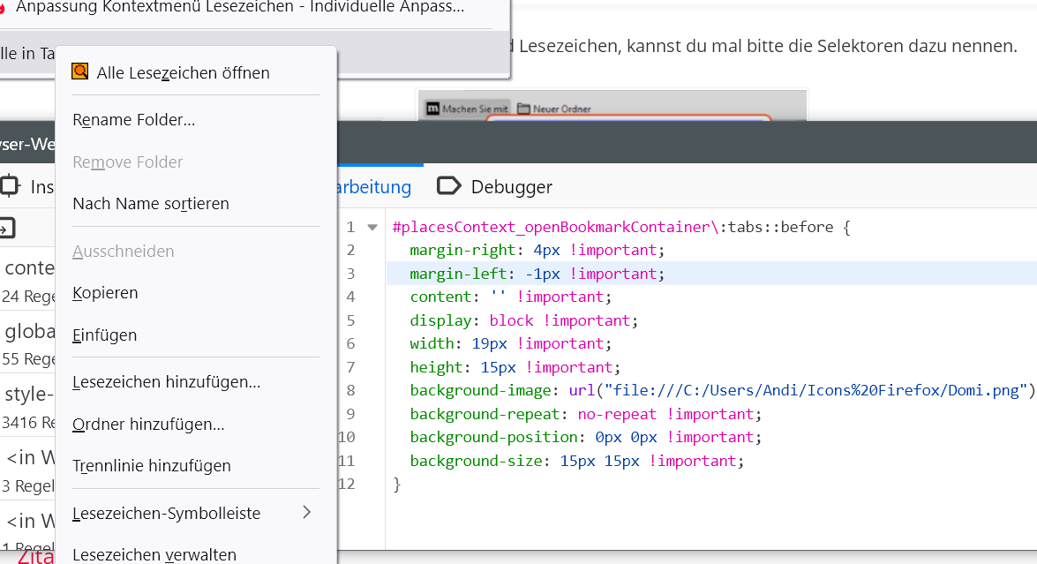The height and width of the screenshot is (564, 1037).
Task: Click the Inspector element-picker icon
Action: coord(10,186)
